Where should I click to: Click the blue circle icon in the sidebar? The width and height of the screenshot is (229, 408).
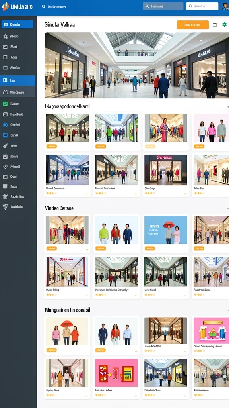[5, 125]
